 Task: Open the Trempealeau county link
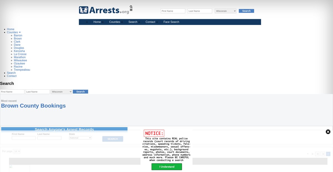(x=22, y=70)
